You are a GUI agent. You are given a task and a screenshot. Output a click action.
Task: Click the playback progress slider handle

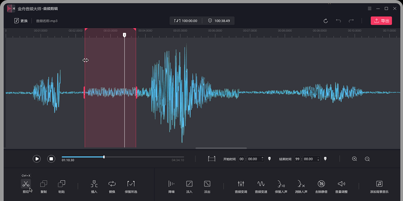[x=104, y=157]
